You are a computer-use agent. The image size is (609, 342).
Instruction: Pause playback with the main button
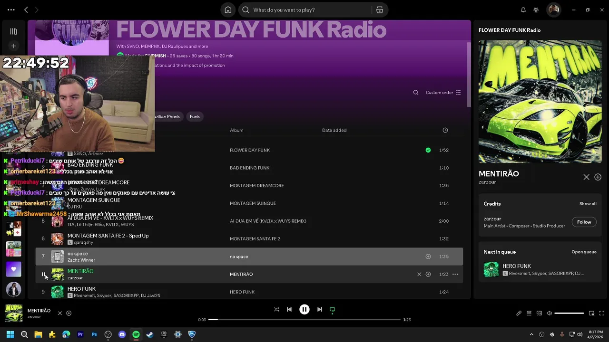click(x=304, y=309)
